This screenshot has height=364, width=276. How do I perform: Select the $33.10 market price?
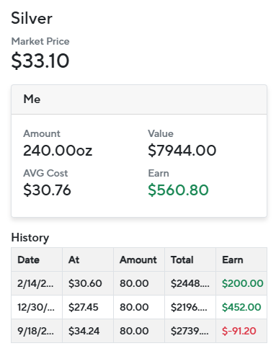(x=40, y=61)
